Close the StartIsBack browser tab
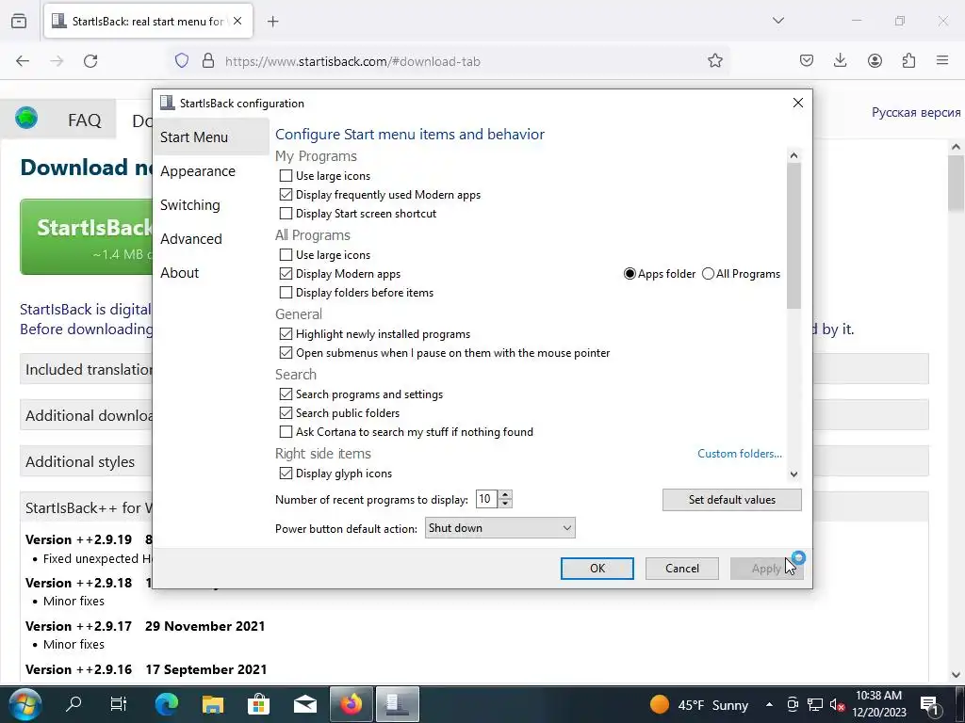 (237, 21)
